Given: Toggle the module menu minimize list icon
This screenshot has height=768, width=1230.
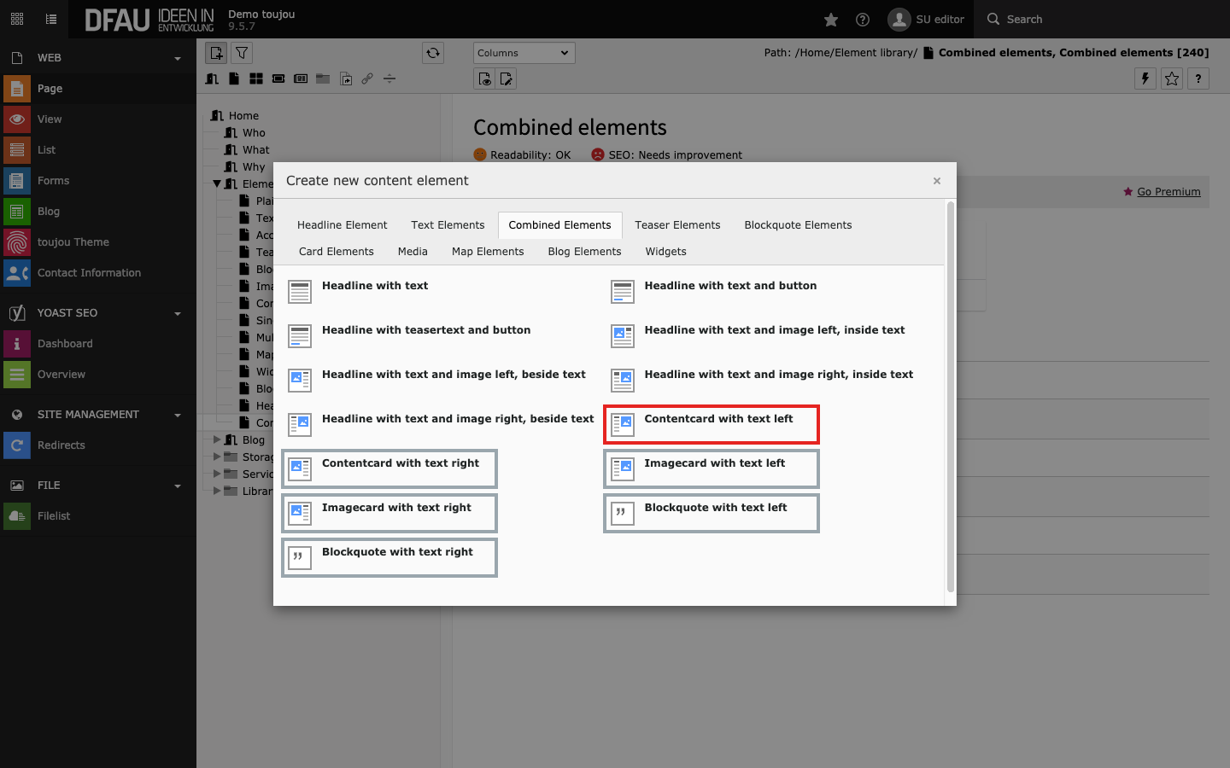Looking at the screenshot, I should pyautogui.click(x=51, y=20).
